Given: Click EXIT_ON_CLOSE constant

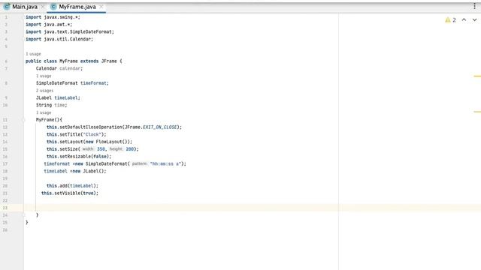Looking at the screenshot, I should coord(160,127).
